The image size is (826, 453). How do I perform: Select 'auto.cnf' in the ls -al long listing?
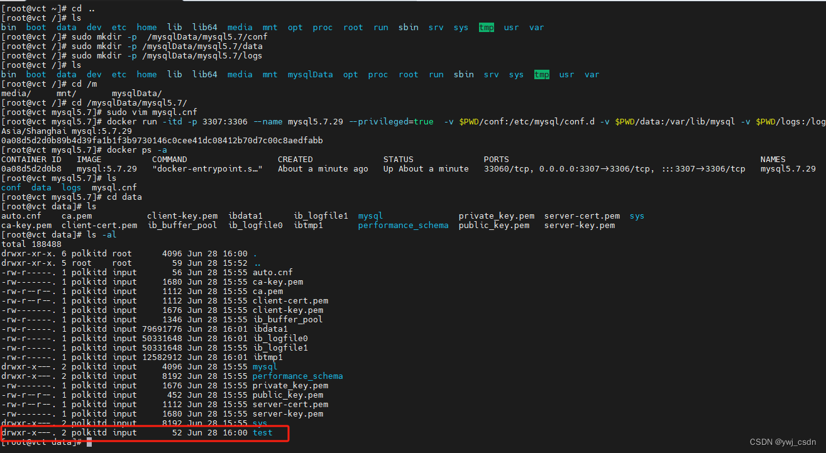273,273
